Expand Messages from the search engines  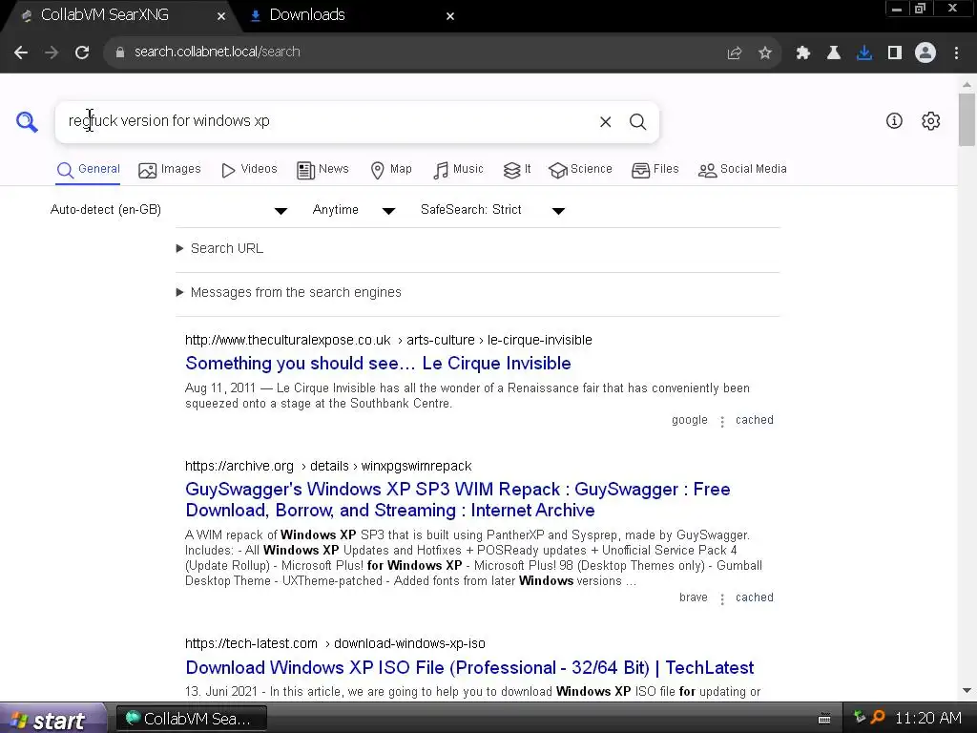[289, 292]
